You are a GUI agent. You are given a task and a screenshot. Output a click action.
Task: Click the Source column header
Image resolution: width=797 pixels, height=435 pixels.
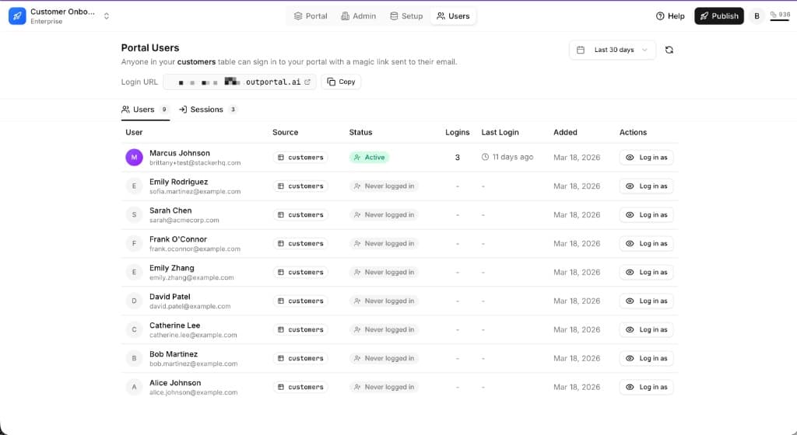[285, 132]
